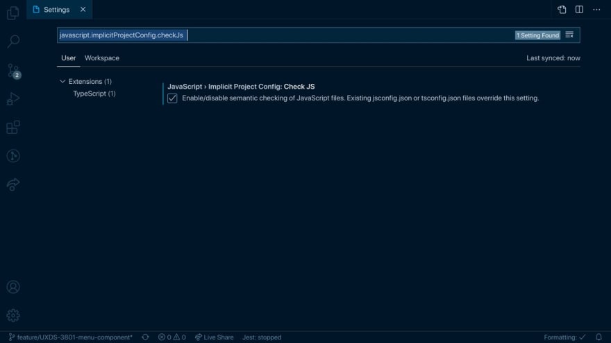Switch to the Workspace settings tab
This screenshot has height=343, width=611.
pos(101,58)
